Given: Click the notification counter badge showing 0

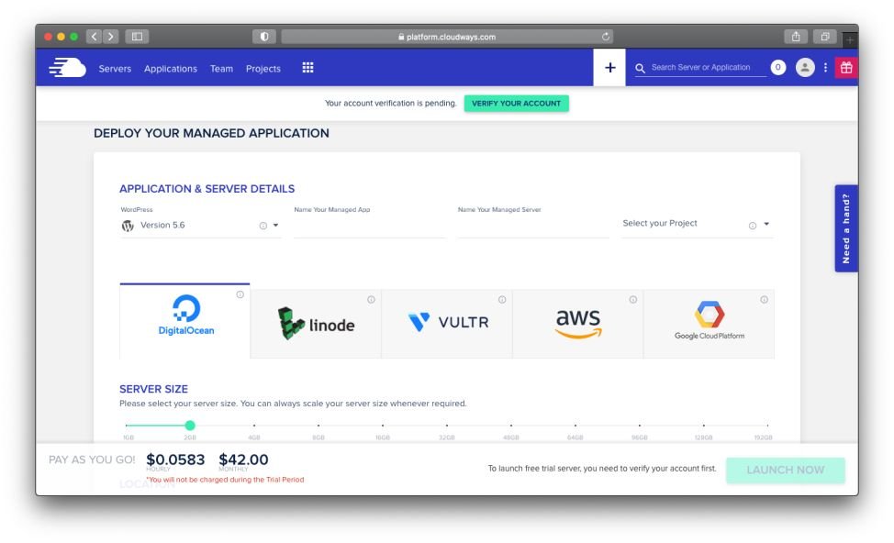Looking at the screenshot, I should (778, 67).
